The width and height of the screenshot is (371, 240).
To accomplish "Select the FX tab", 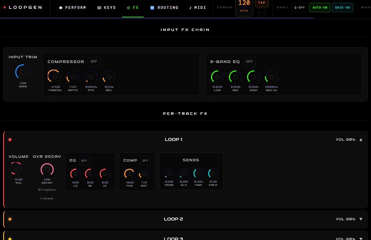I will coord(133,8).
